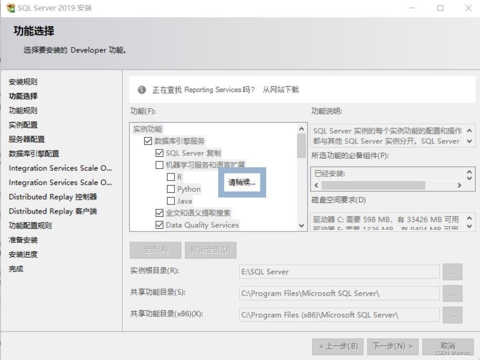This screenshot has width=480, height=360.
Task: Toggle 全文和语义提取搜索 checkbox
Action: click(x=159, y=213)
